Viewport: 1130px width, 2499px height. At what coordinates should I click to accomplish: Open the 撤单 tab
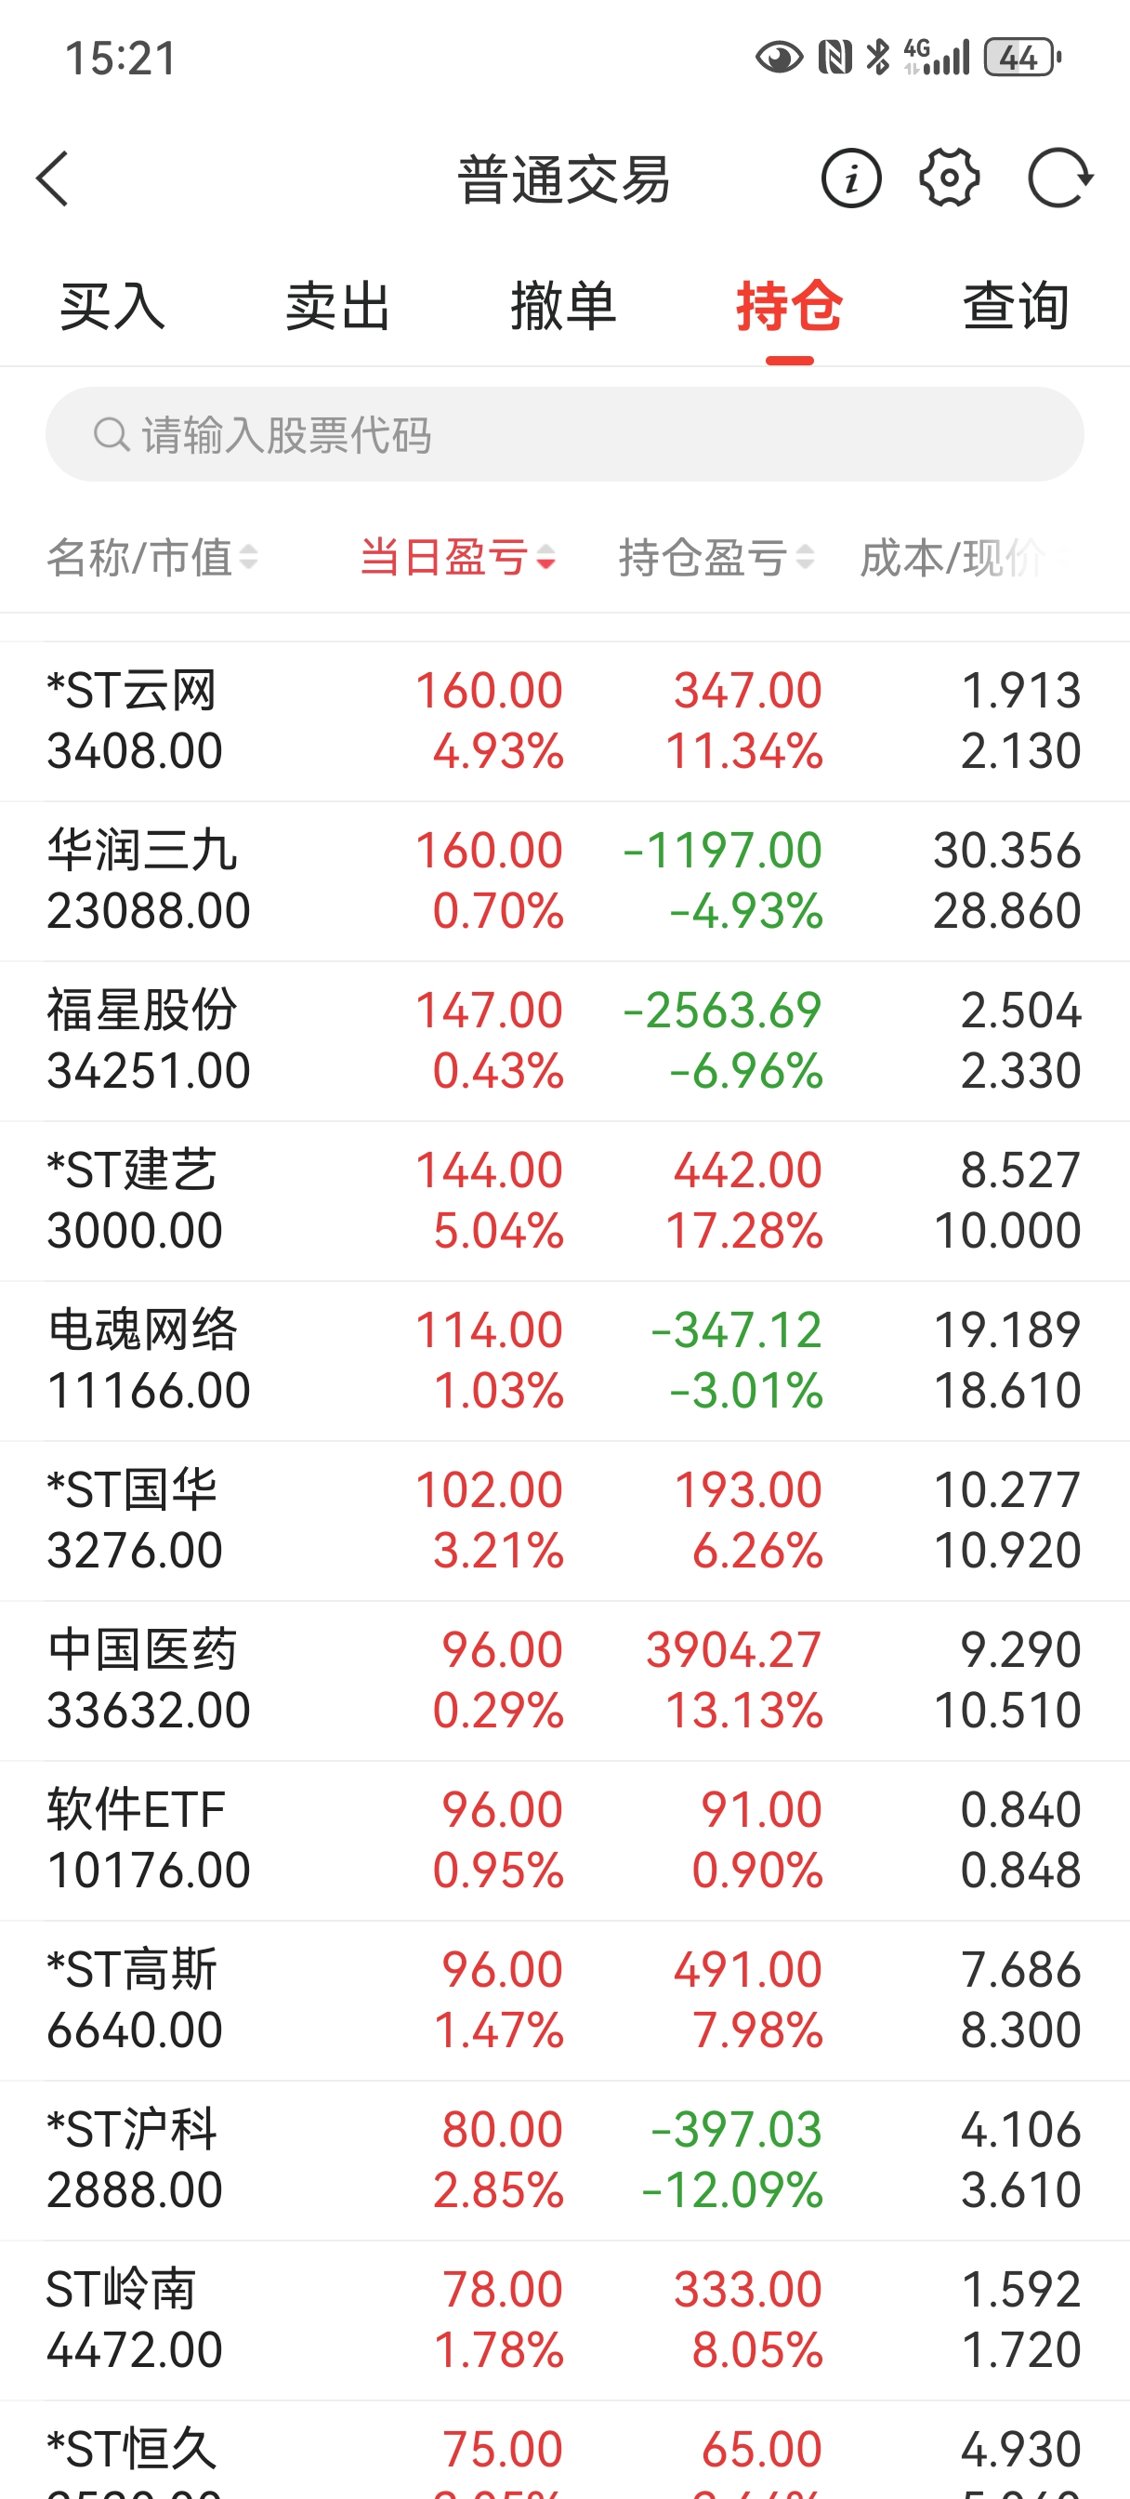[563, 307]
